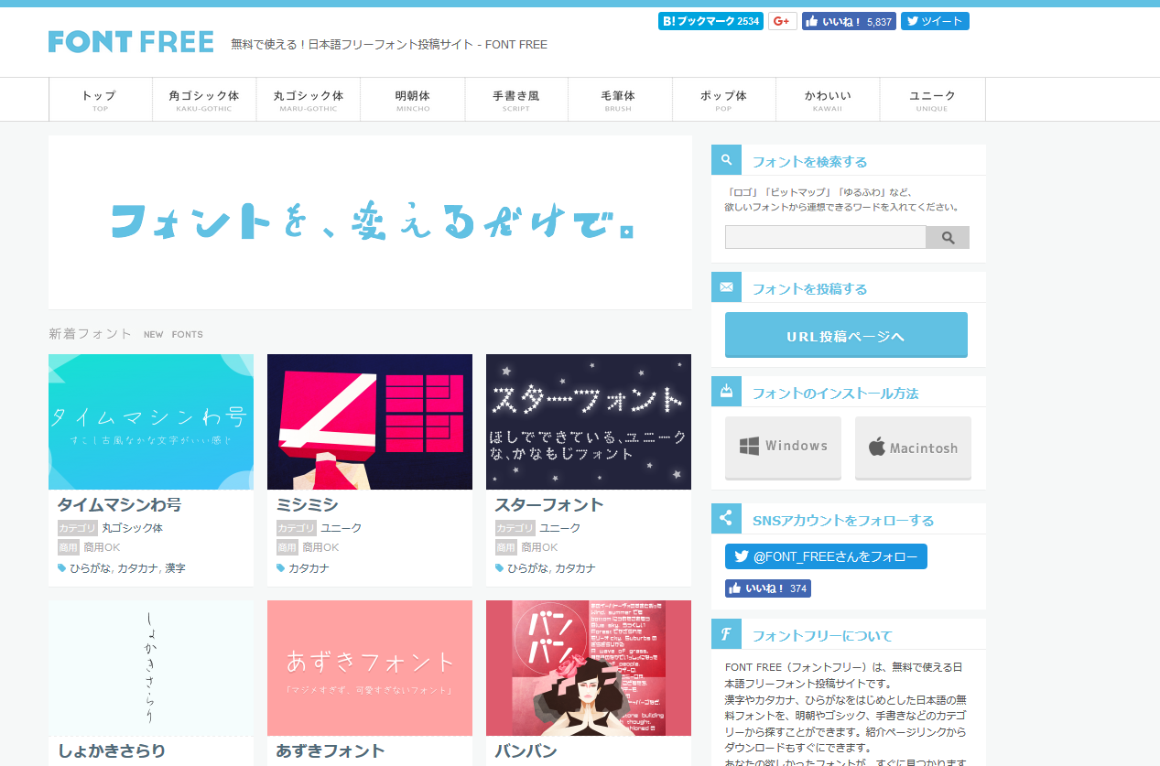Open Windows font install instructions
Viewport: 1160px width, 766px height.
[x=783, y=447]
